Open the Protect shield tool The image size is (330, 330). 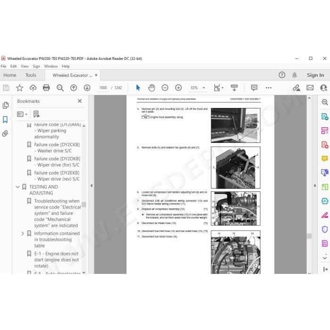324,229
